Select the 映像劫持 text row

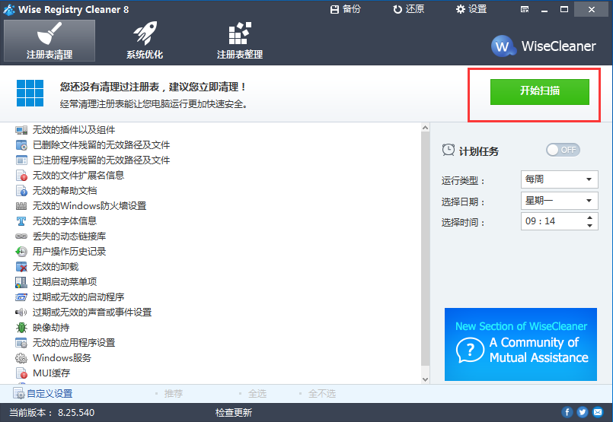(x=51, y=328)
